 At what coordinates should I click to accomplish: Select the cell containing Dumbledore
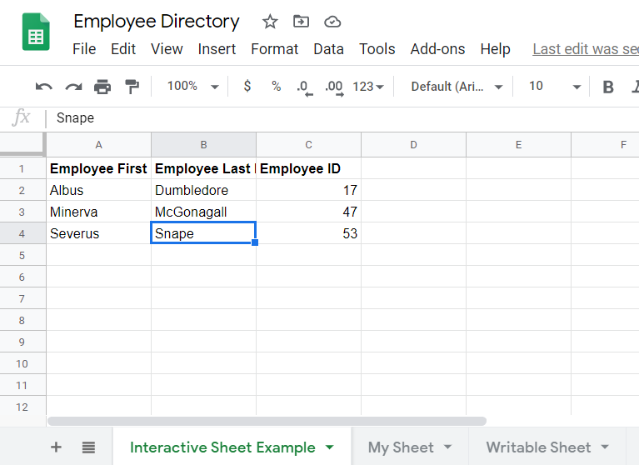click(x=202, y=190)
